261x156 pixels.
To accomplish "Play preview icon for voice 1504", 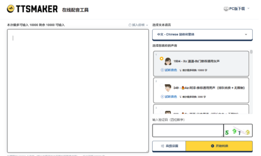I will point(162,70).
